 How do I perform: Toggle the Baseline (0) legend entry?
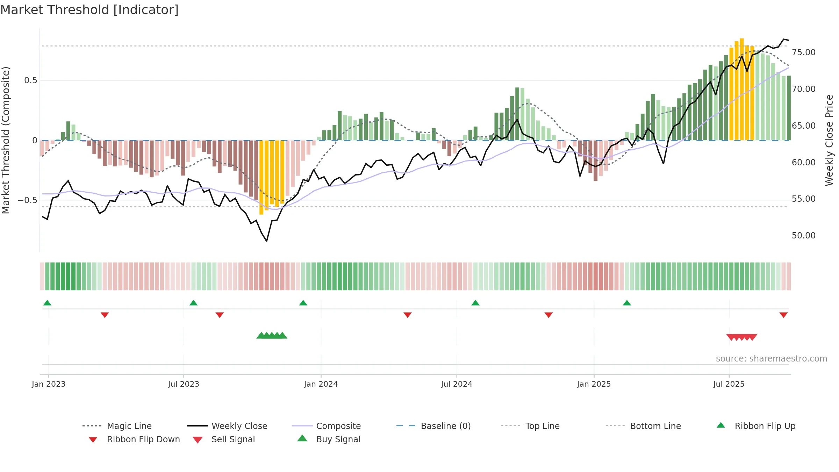[433, 426]
